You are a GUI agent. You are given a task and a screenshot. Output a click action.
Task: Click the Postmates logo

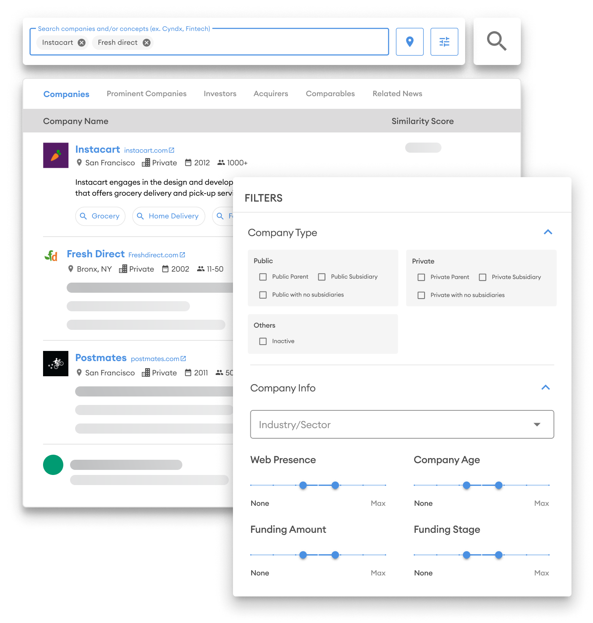[56, 364]
